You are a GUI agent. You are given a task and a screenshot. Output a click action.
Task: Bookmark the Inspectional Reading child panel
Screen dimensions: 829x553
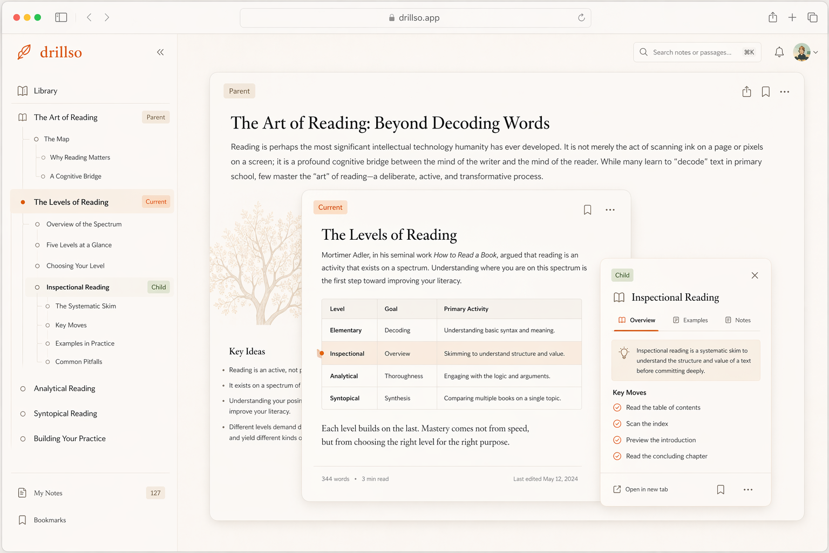[721, 490]
